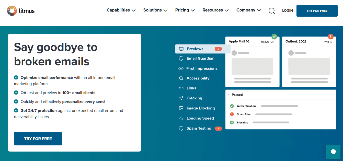The height and width of the screenshot is (161, 343).
Task: Expand the Capabilities dropdown
Action: (121, 10)
